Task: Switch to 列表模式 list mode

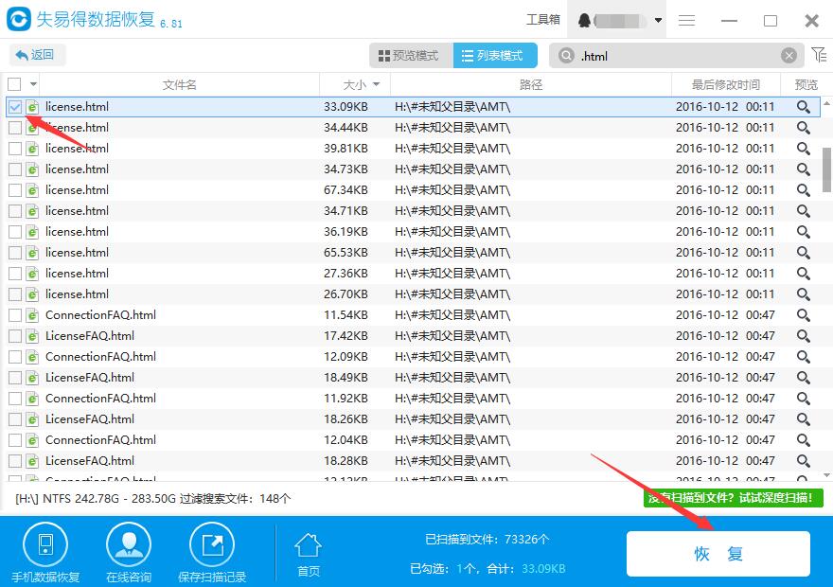Action: [495, 55]
